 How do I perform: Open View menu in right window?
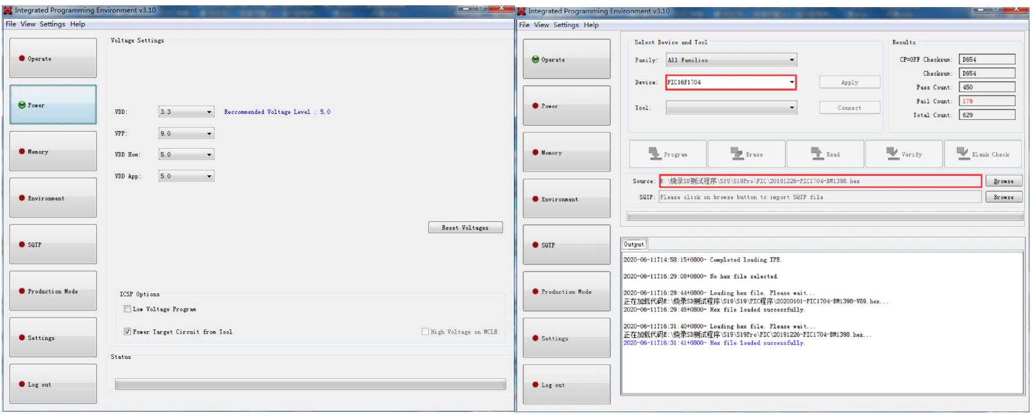(x=541, y=25)
